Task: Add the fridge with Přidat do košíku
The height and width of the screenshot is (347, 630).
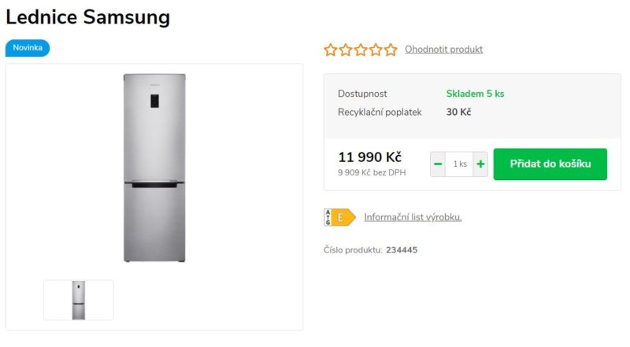Action: [550, 164]
